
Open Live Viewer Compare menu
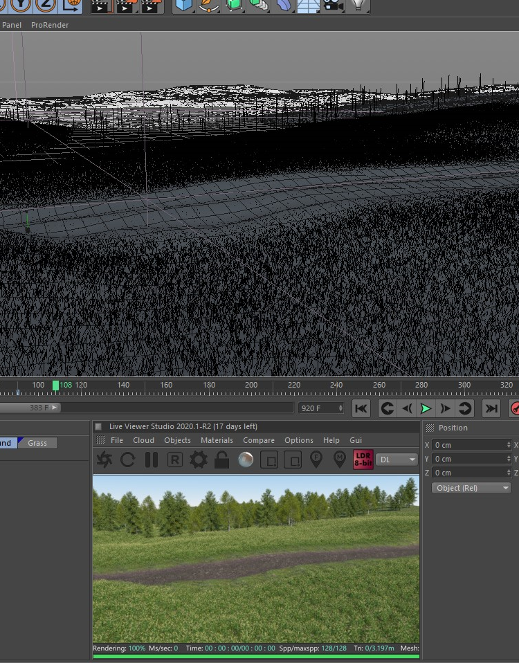coord(258,440)
